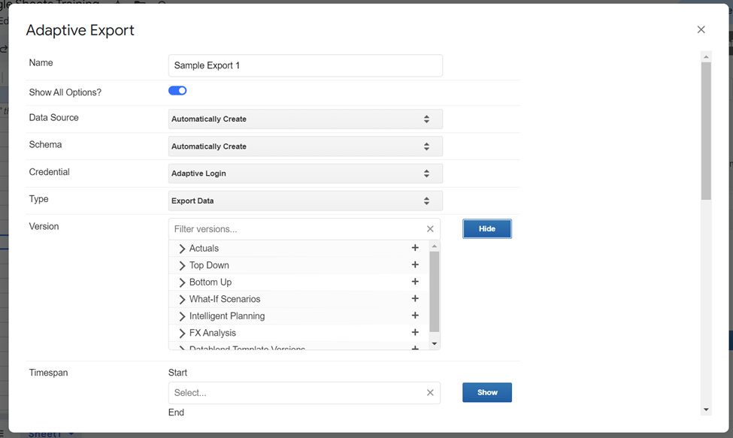Click the dialog scrollbar down arrow
The height and width of the screenshot is (438, 733).
point(707,410)
